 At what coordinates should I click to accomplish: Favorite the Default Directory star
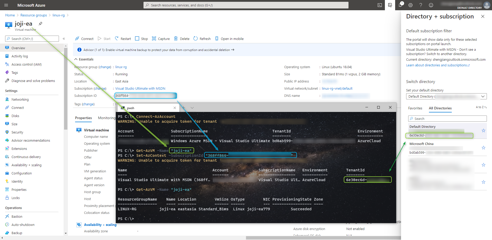pyautogui.click(x=483, y=131)
